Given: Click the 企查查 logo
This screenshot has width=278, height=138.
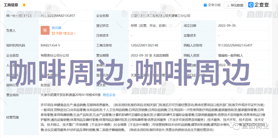Looking at the screenshot, I should pyautogui.click(x=258, y=5).
